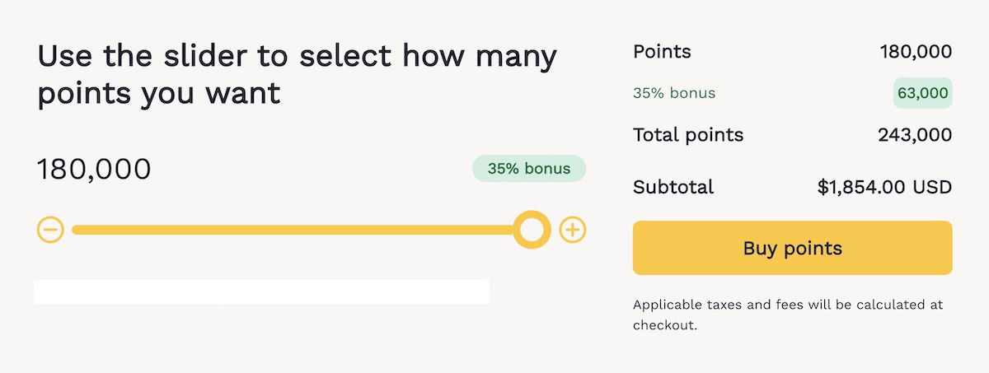Click the 63,000 bonus points badge
This screenshot has height=373, width=989.
click(x=922, y=93)
